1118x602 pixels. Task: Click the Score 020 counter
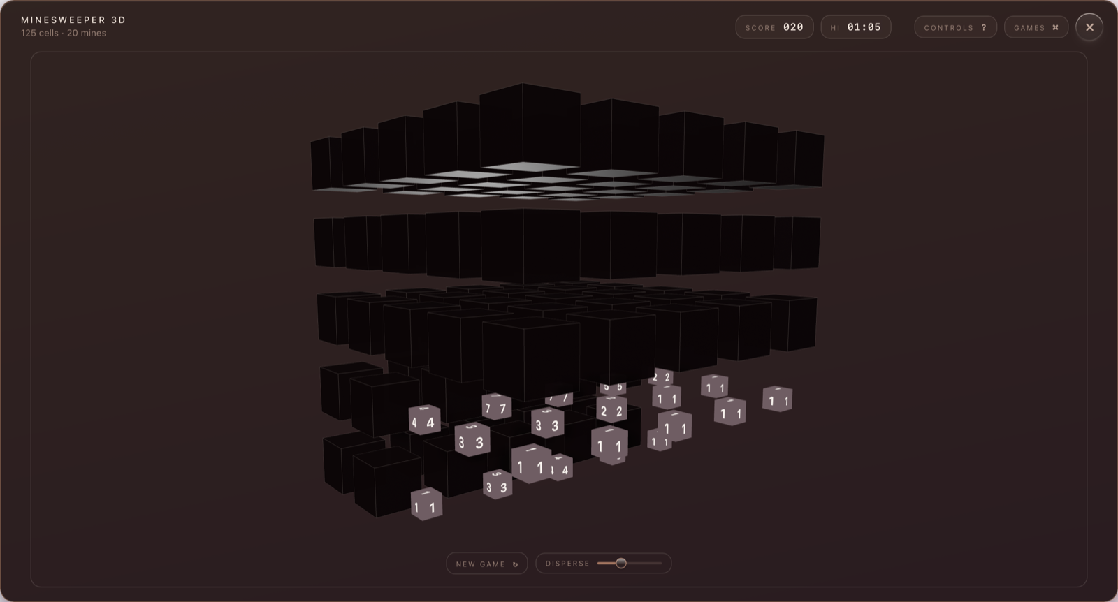(x=774, y=27)
